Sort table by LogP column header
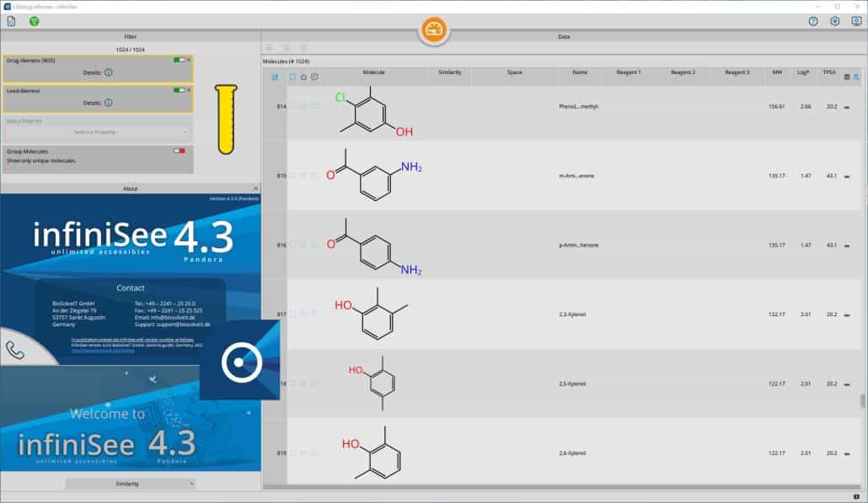Viewport: 868px width, 503px height. tap(803, 73)
